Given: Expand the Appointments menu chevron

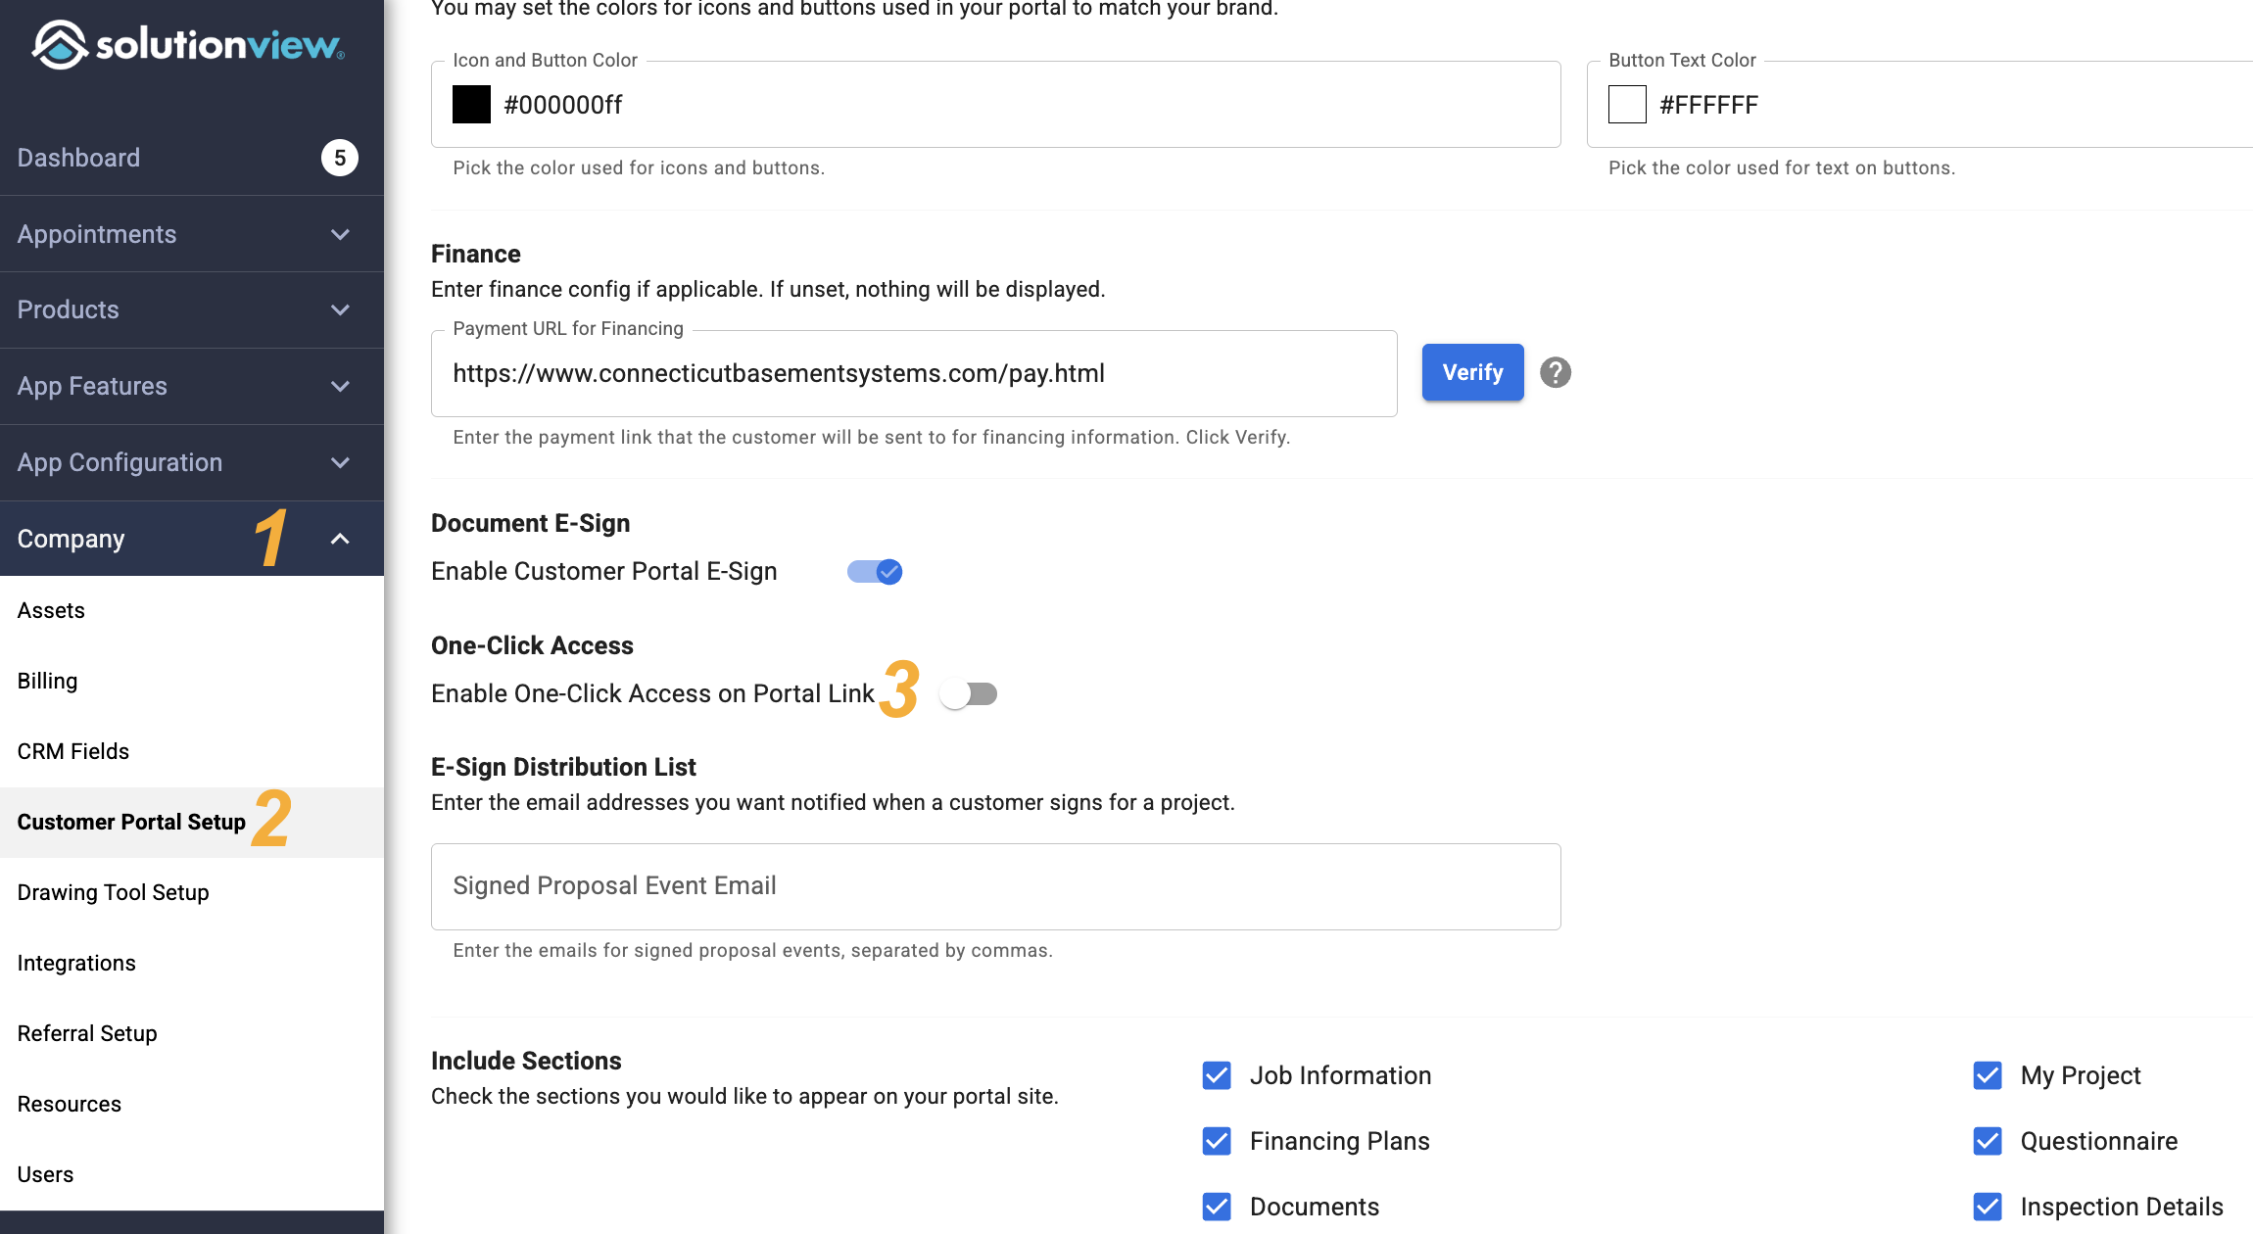Looking at the screenshot, I should tap(340, 234).
